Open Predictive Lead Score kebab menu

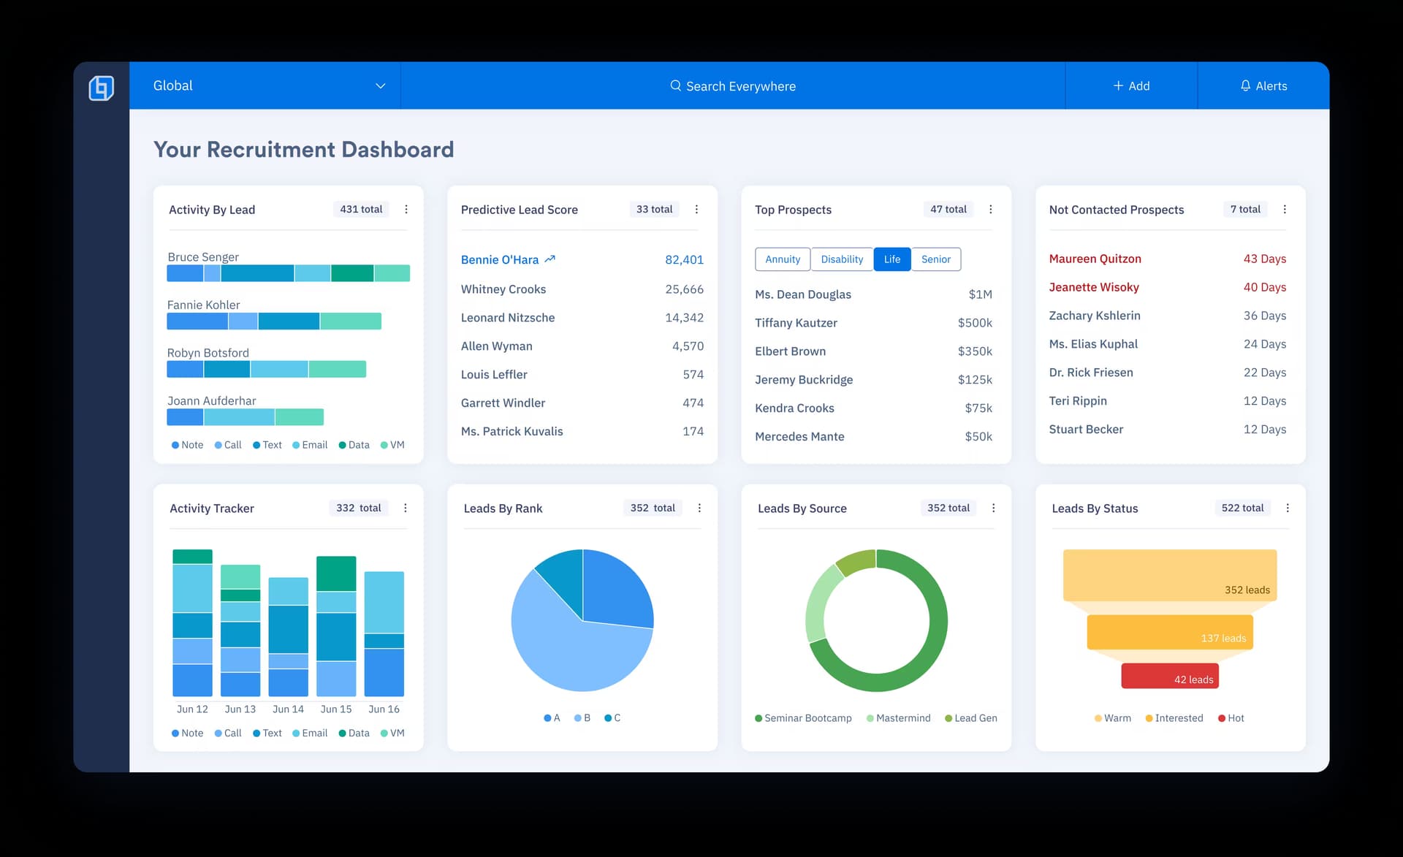[696, 210]
